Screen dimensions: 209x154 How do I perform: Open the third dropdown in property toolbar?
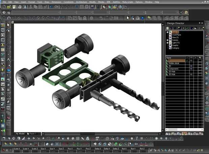pos(85,12)
